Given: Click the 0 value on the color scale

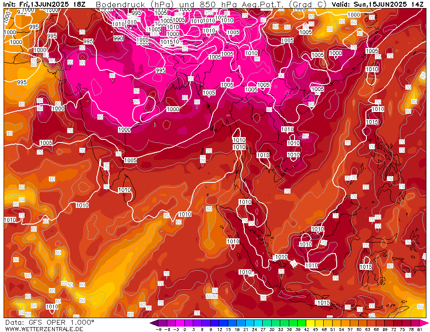Looking at the screenshot, I should pos(185,329).
